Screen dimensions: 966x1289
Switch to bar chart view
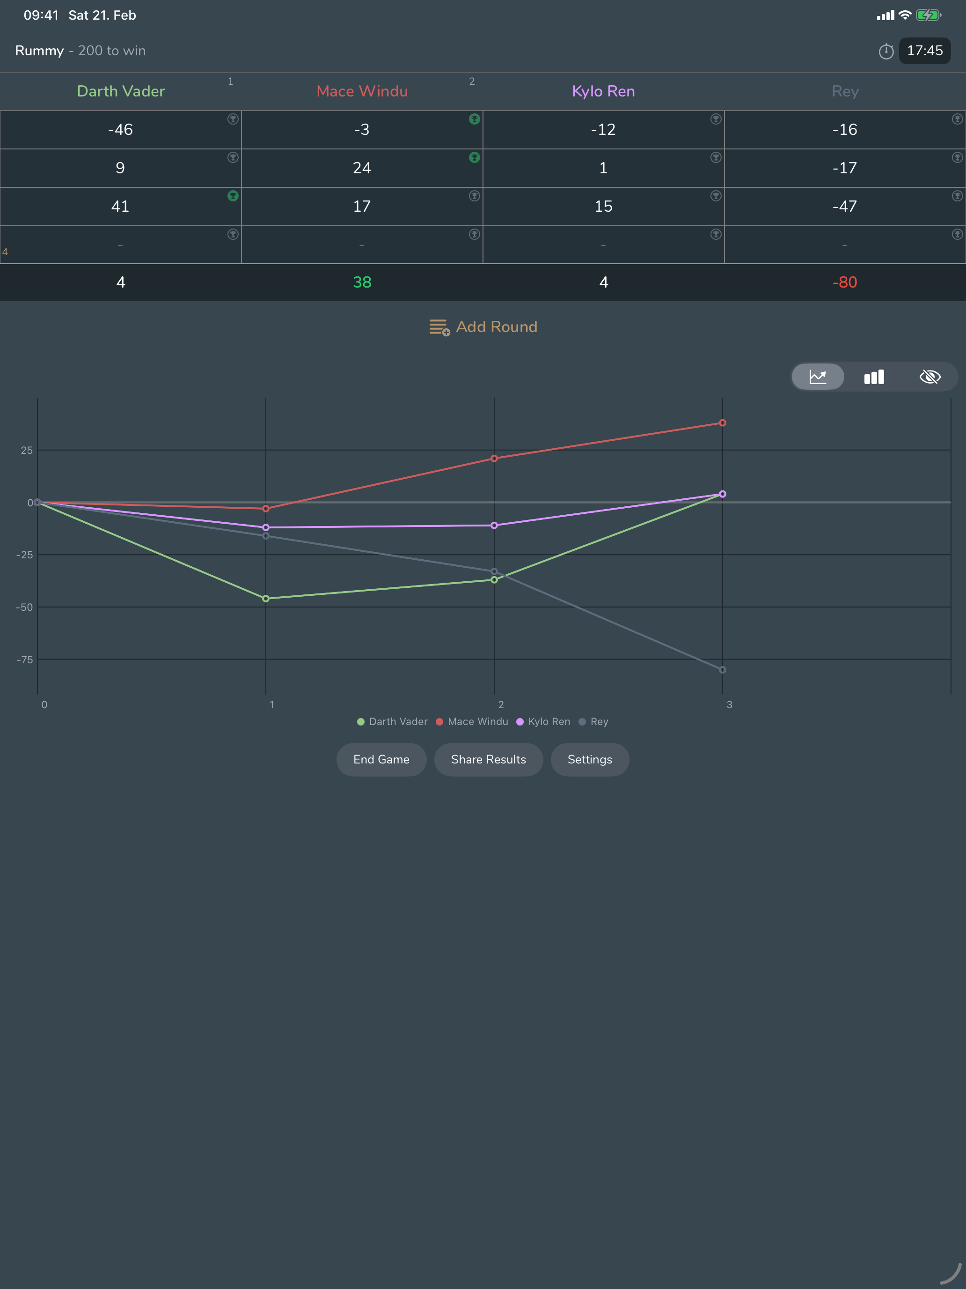coord(873,377)
